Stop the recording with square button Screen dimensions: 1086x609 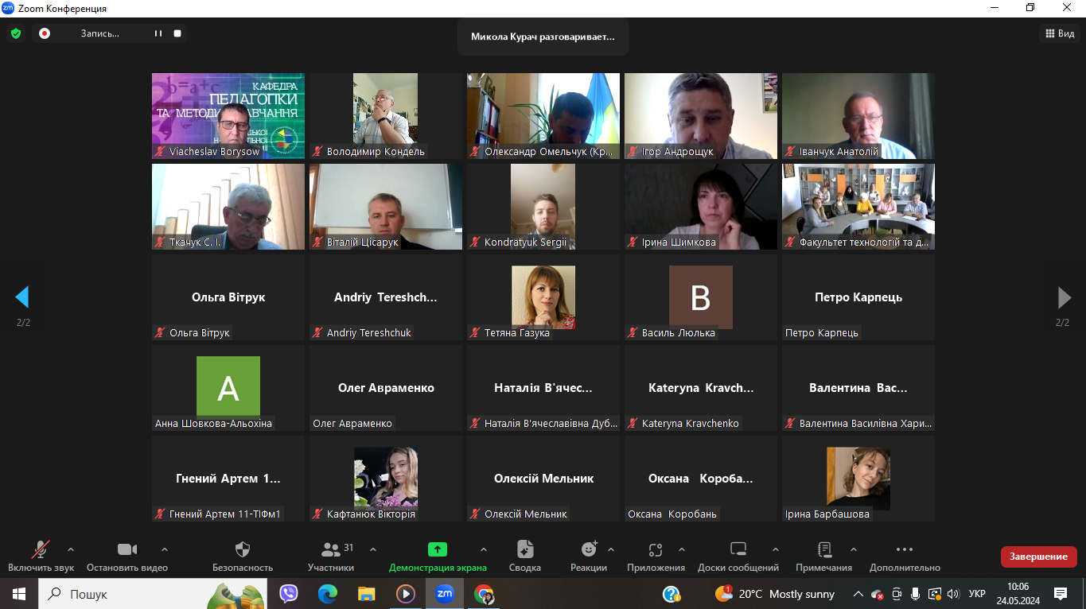177,33
